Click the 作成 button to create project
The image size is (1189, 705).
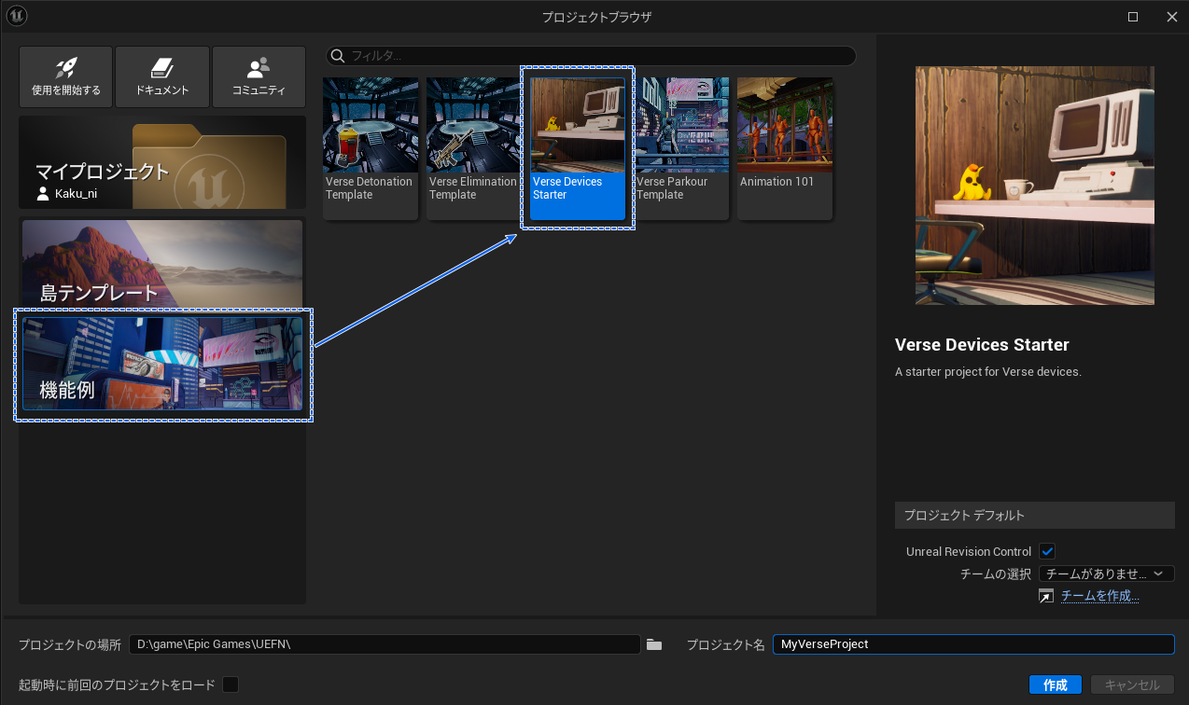tap(1055, 684)
